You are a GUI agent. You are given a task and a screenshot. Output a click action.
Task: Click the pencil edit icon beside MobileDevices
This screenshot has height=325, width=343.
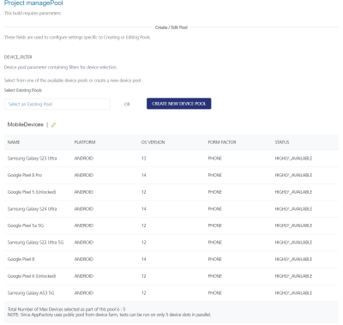point(53,125)
